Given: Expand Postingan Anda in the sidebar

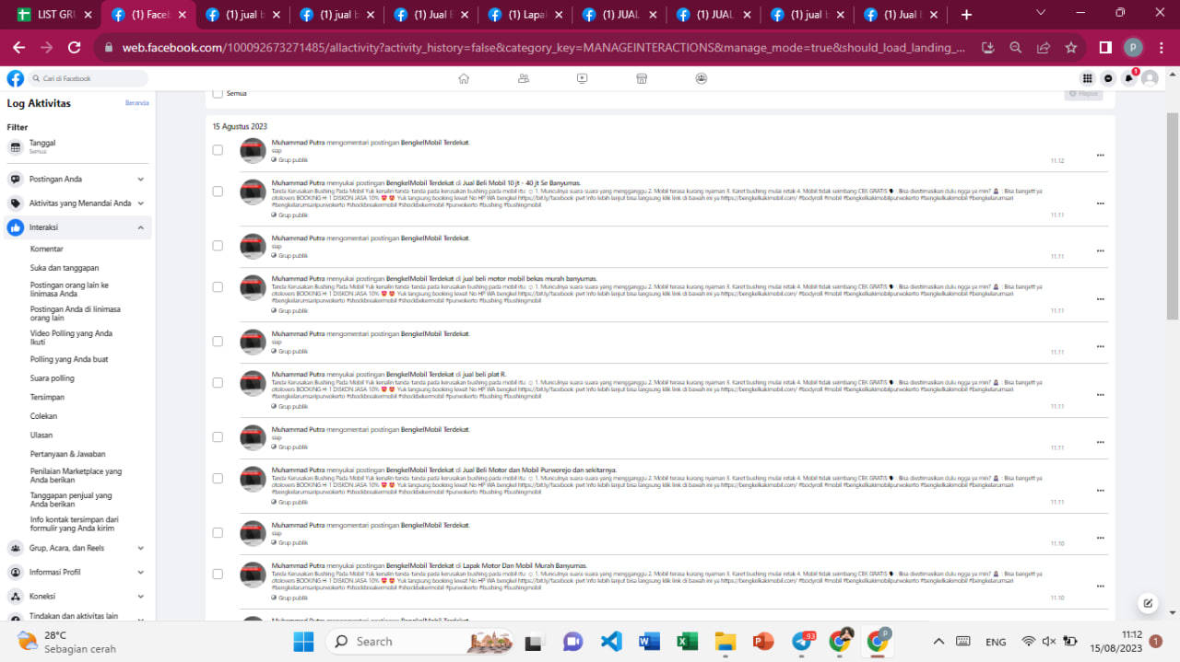Looking at the screenshot, I should pos(78,180).
